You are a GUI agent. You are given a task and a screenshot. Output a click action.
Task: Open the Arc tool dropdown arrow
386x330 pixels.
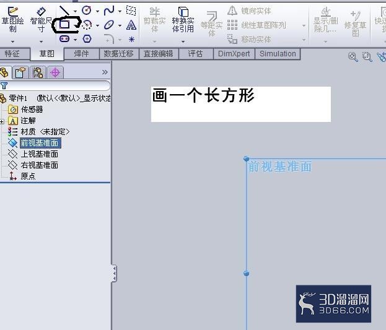coord(97,25)
